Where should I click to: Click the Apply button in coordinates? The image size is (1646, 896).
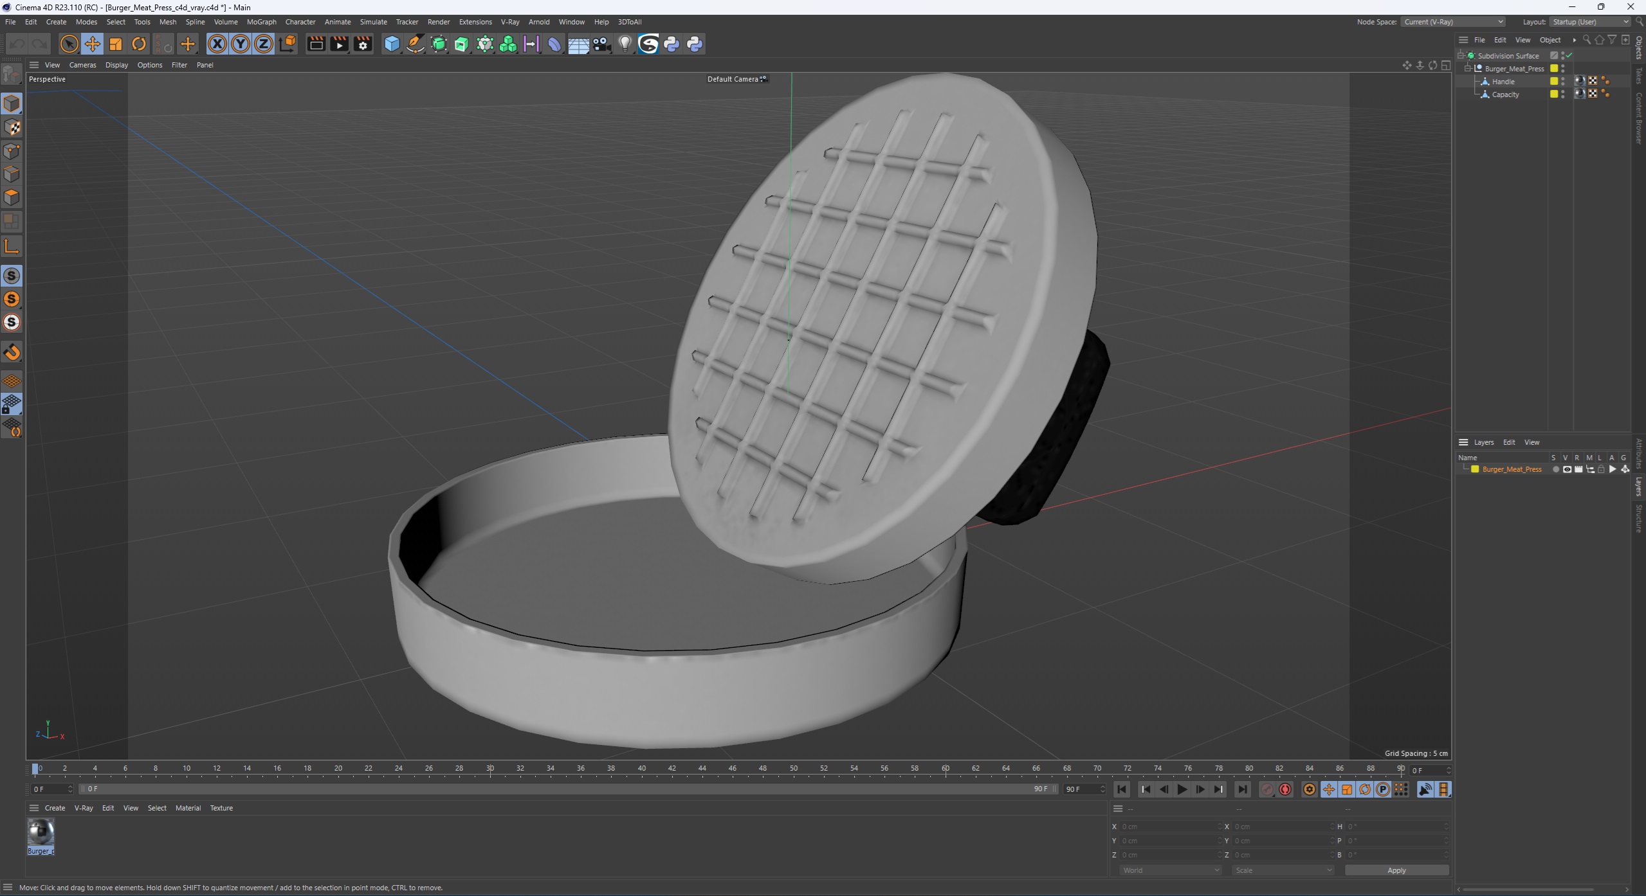[1396, 870]
